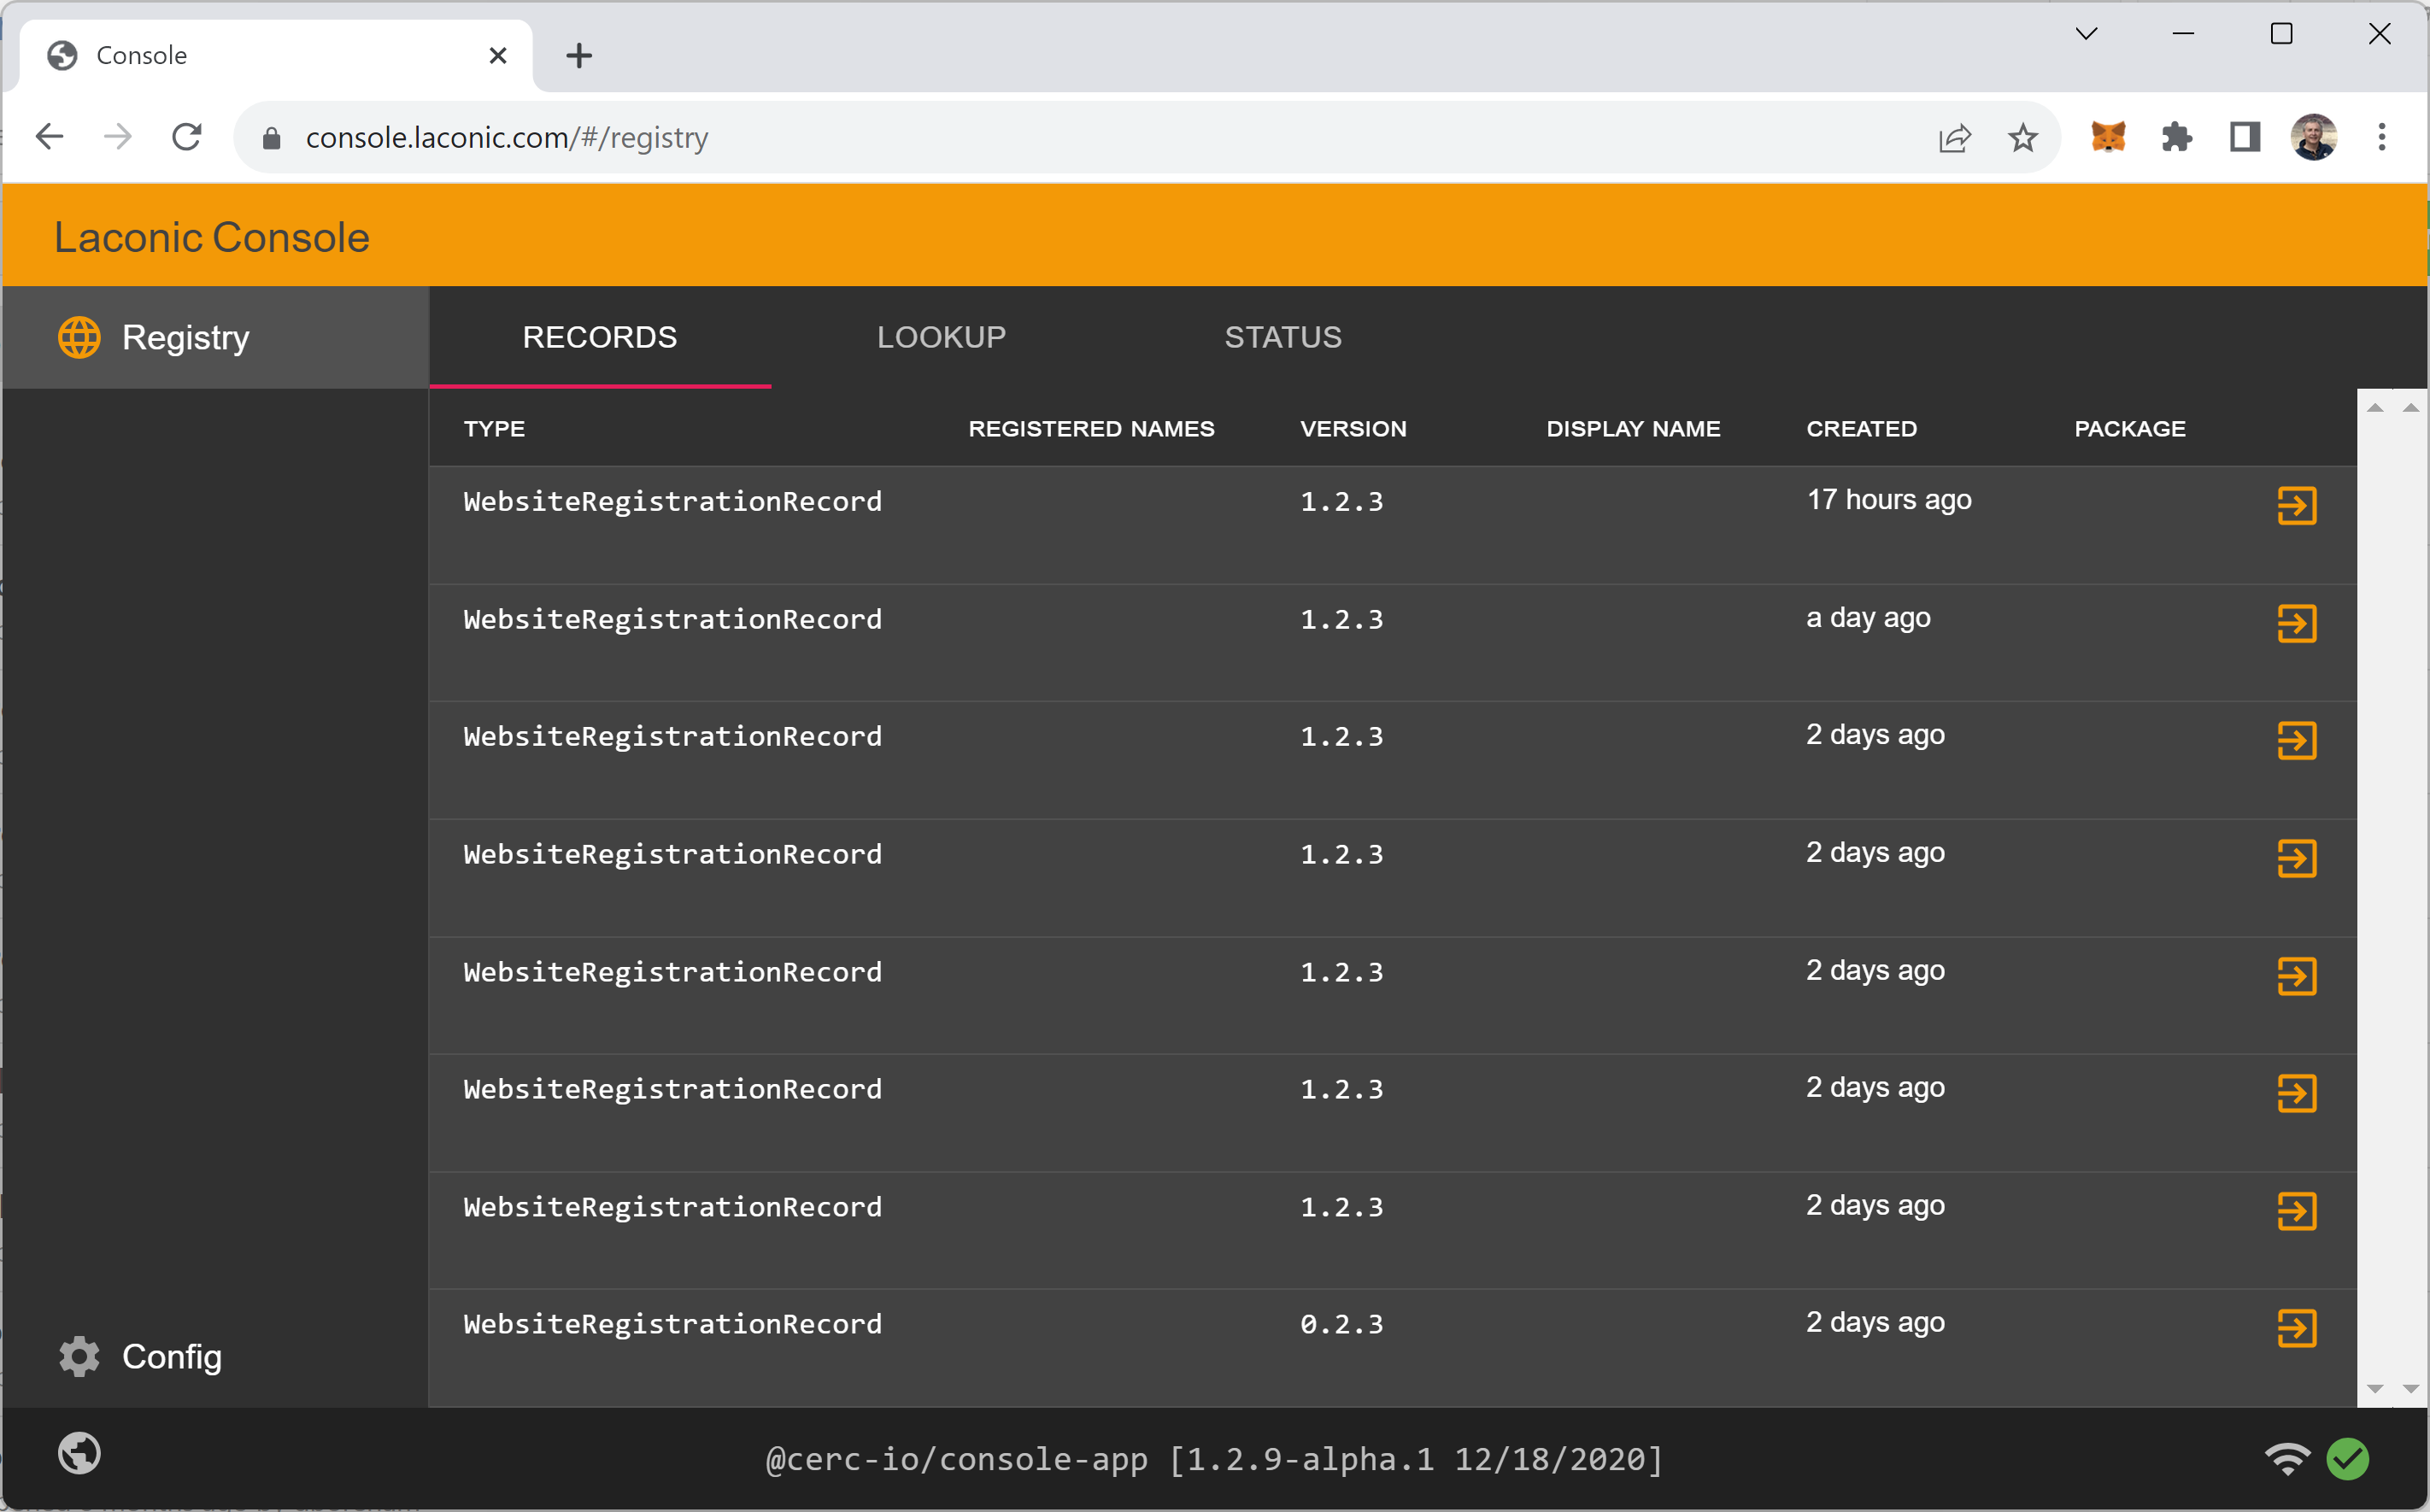The width and height of the screenshot is (2430, 1512).
Task: Expand the tab search dropdown chevron
Action: click(2086, 34)
